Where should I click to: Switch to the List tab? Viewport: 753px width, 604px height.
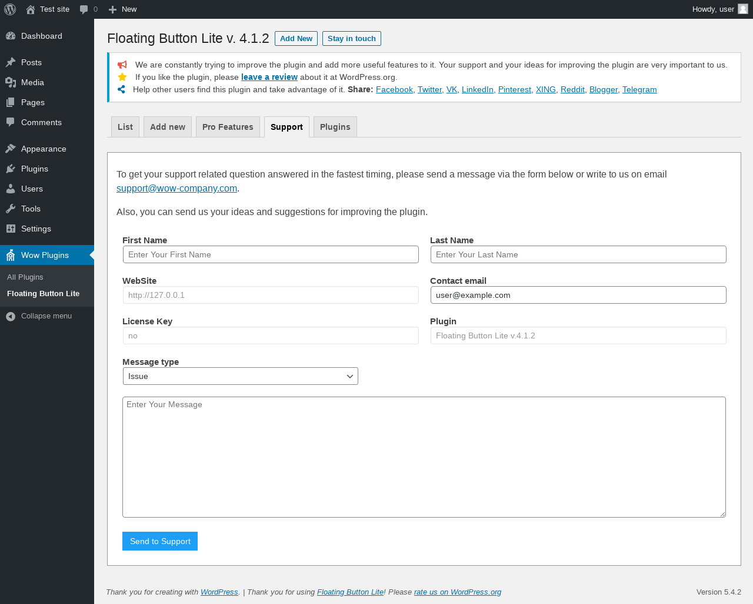click(125, 127)
